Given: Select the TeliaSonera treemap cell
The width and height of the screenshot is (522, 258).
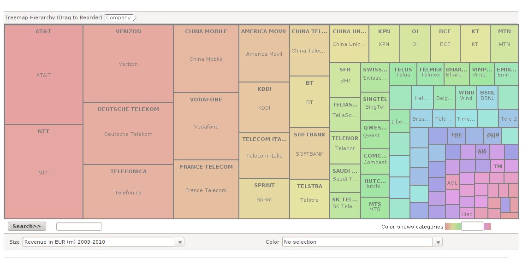Looking at the screenshot, I should tap(345, 114).
